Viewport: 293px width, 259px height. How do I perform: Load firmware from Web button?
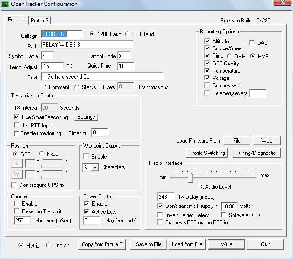266,141
